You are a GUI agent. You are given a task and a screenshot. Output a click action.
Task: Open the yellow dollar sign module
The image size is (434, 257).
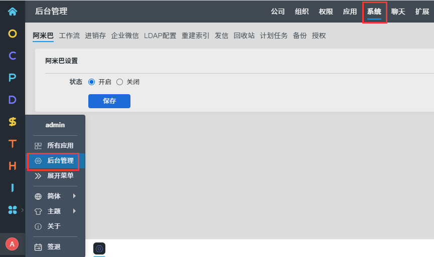[x=12, y=122]
